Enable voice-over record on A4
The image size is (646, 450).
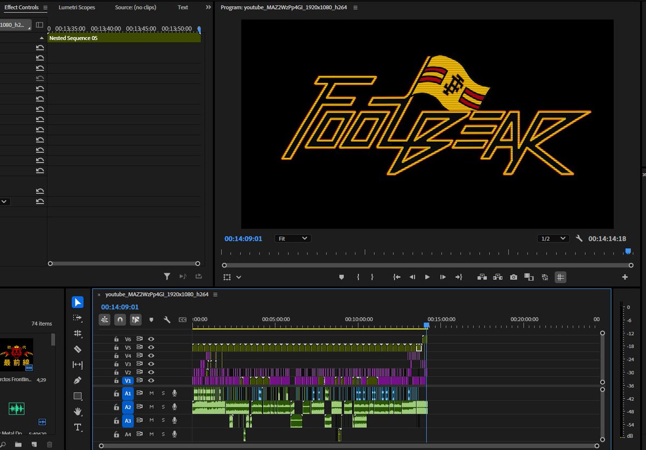coord(175,434)
